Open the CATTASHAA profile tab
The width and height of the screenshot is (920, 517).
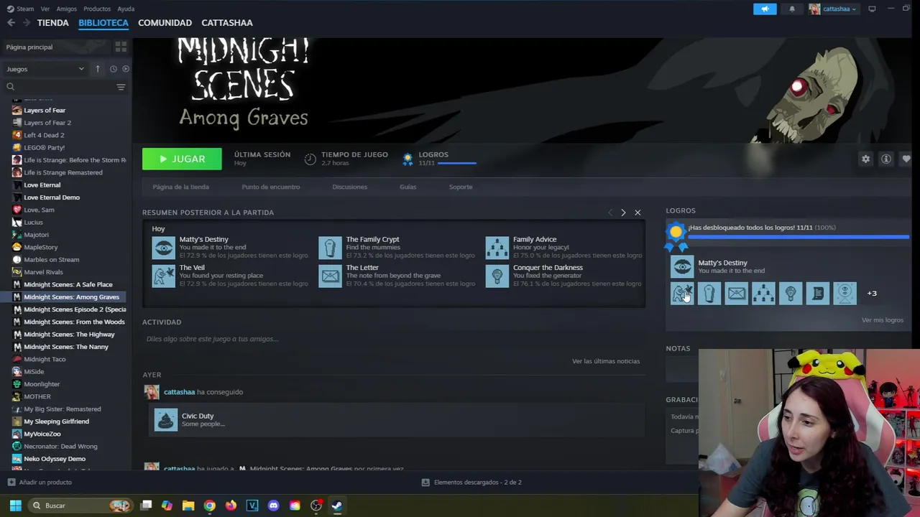[227, 23]
